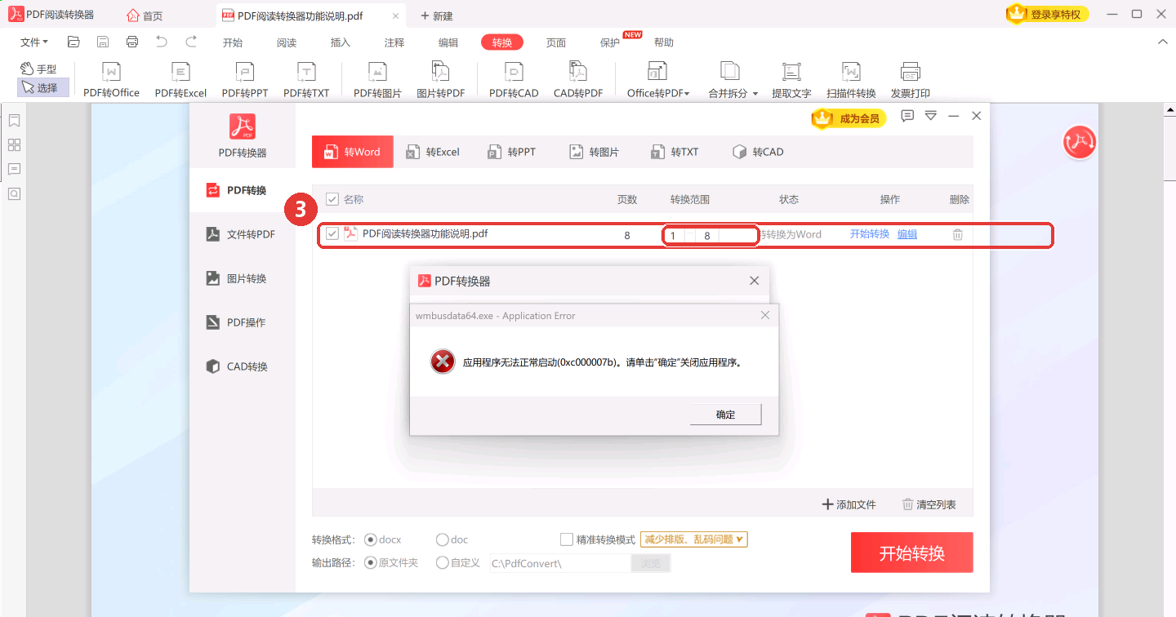
Task: Open the 发票打印 tool
Action: 911,80
